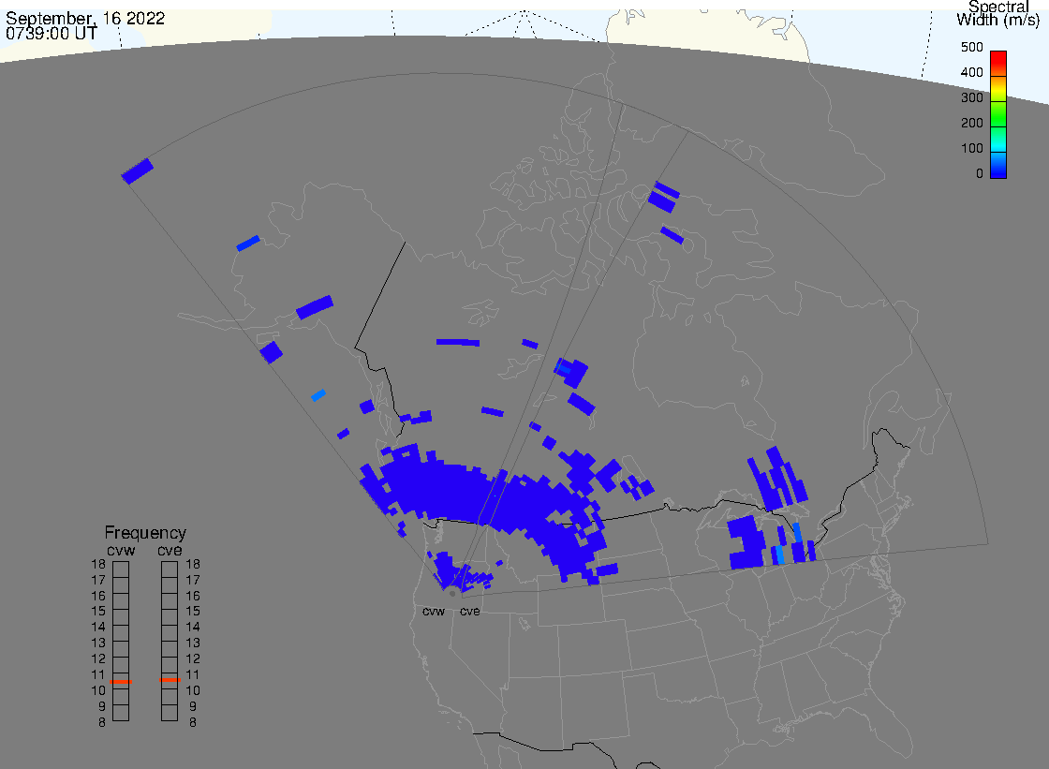Viewport: 1049px width, 769px height.
Task: Click the date text 'September, 16 2022'
Action: (85, 18)
